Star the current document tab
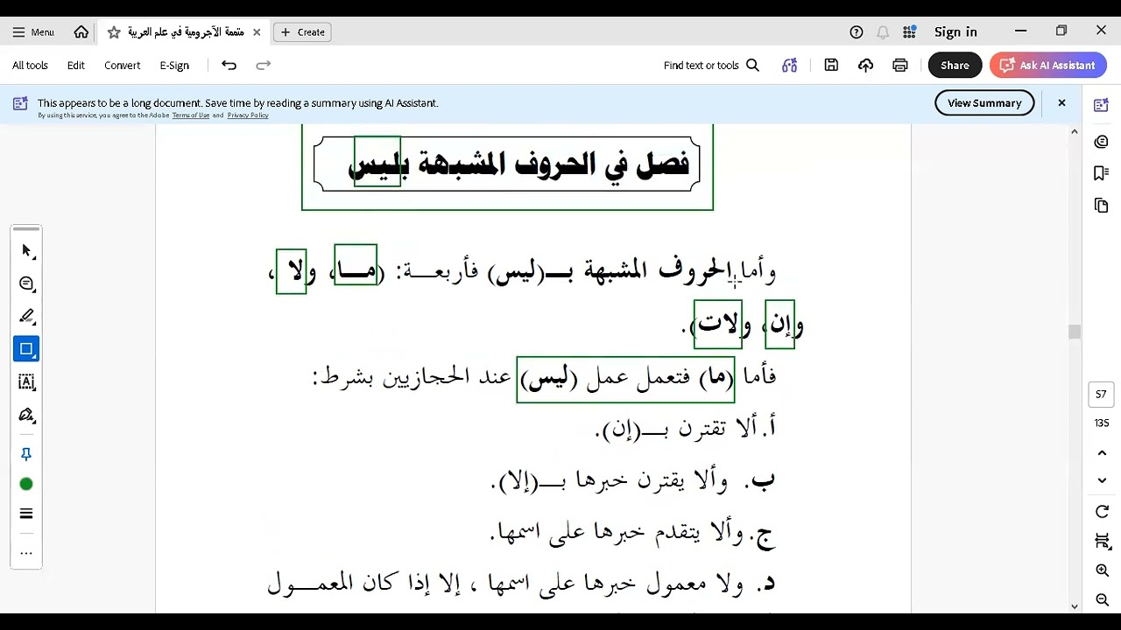 [x=114, y=31]
